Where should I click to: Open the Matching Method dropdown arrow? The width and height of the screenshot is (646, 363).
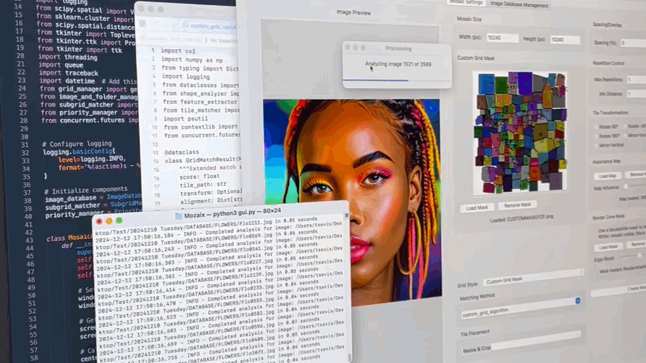point(578,301)
